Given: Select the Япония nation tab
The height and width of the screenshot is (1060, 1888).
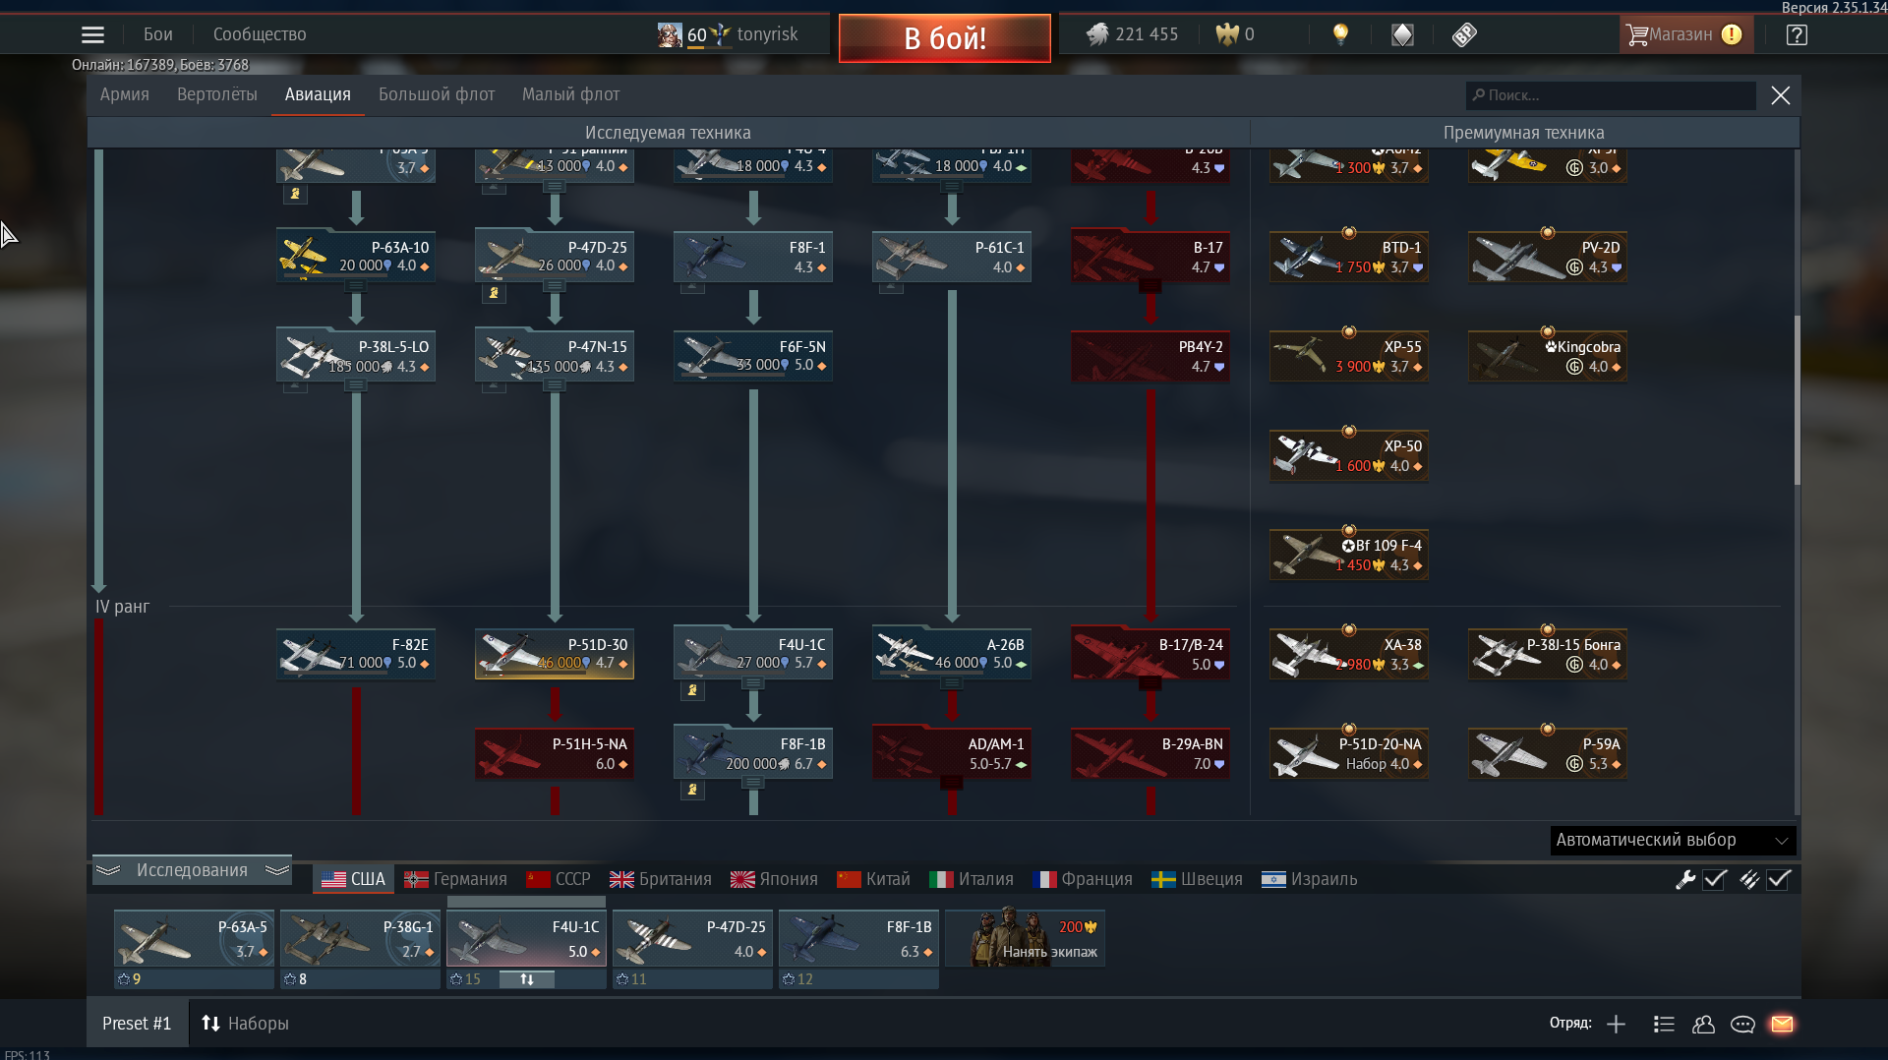Looking at the screenshot, I should click(775, 879).
